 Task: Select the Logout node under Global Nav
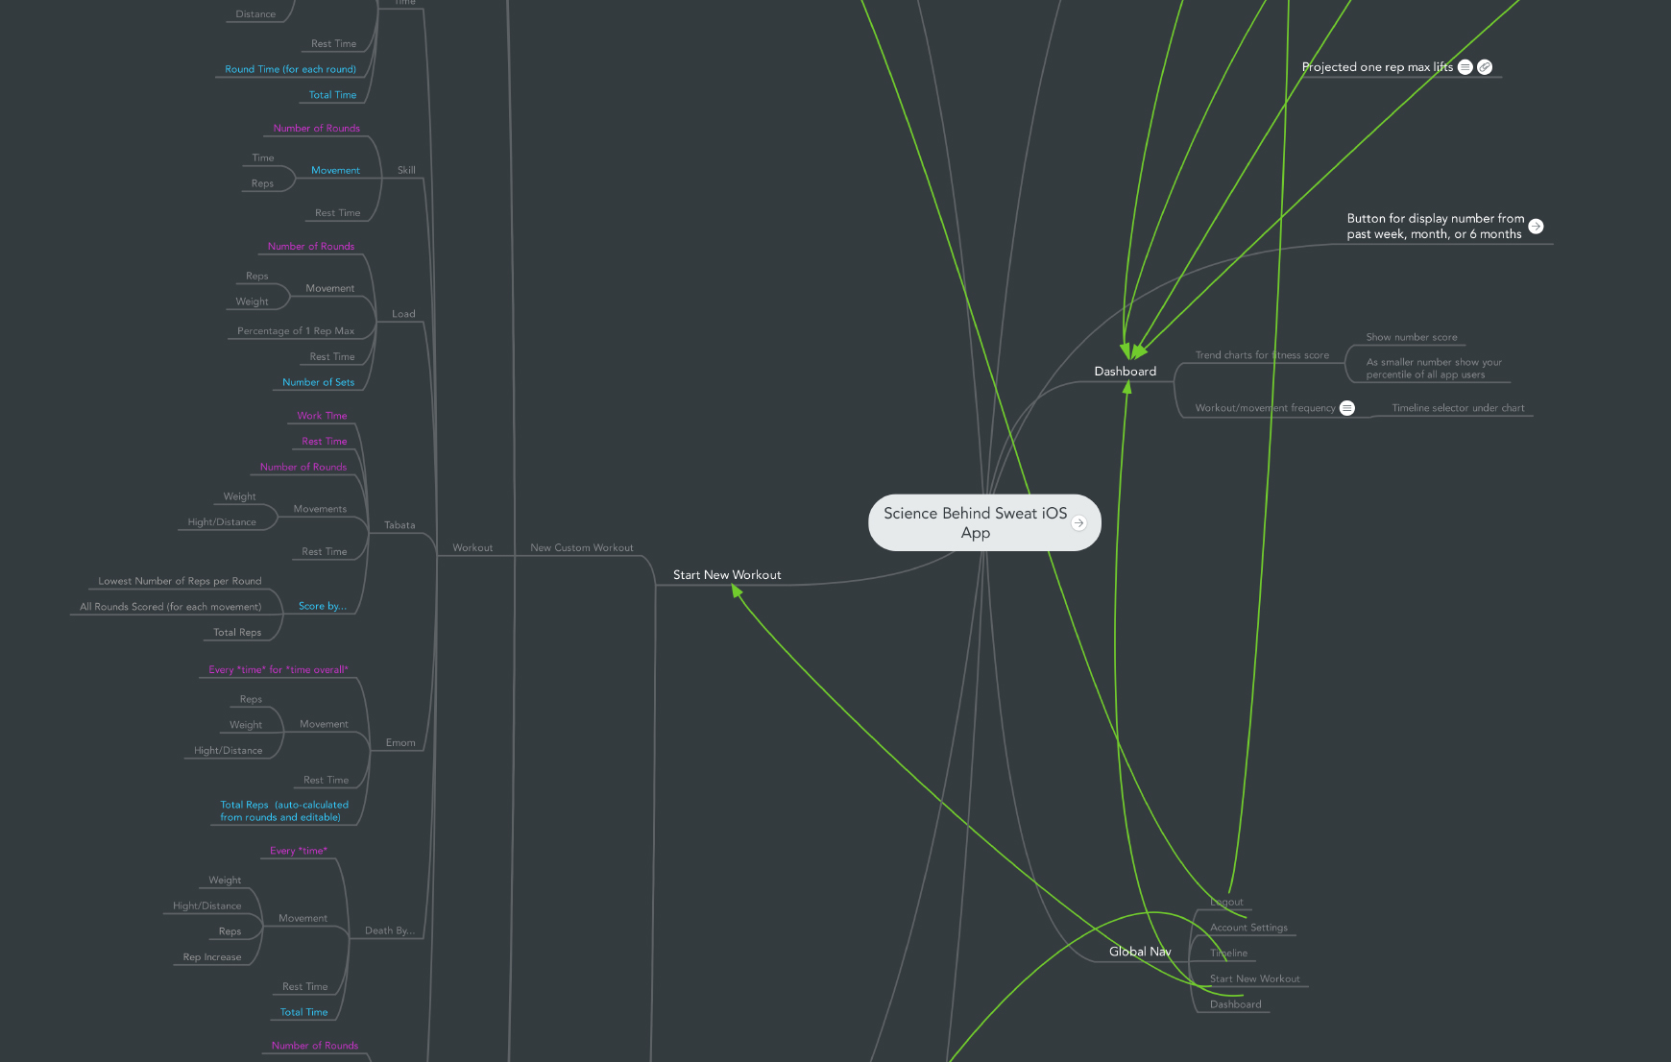tap(1226, 902)
